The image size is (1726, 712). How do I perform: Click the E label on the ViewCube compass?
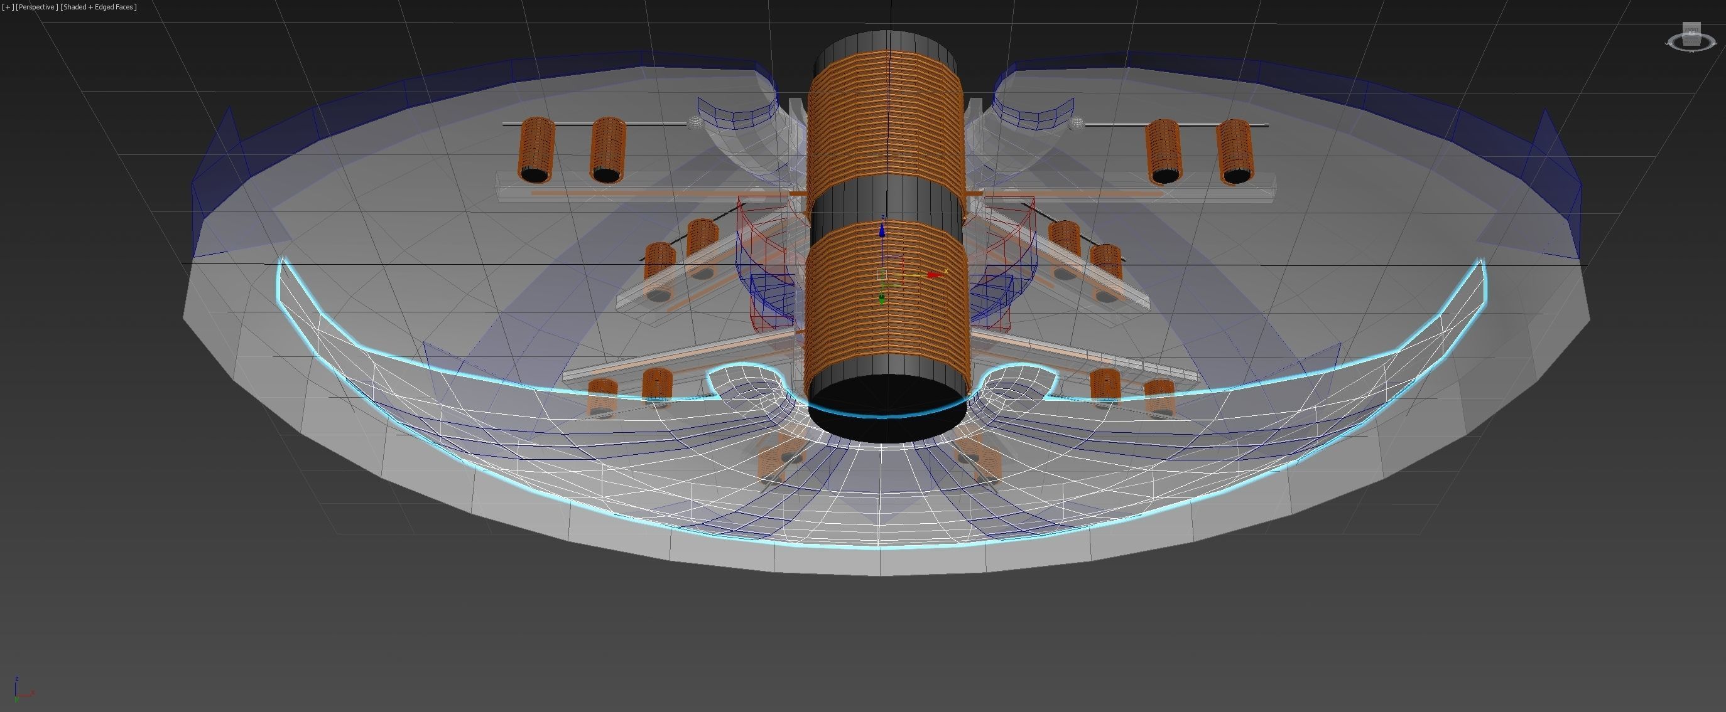click(x=1715, y=44)
